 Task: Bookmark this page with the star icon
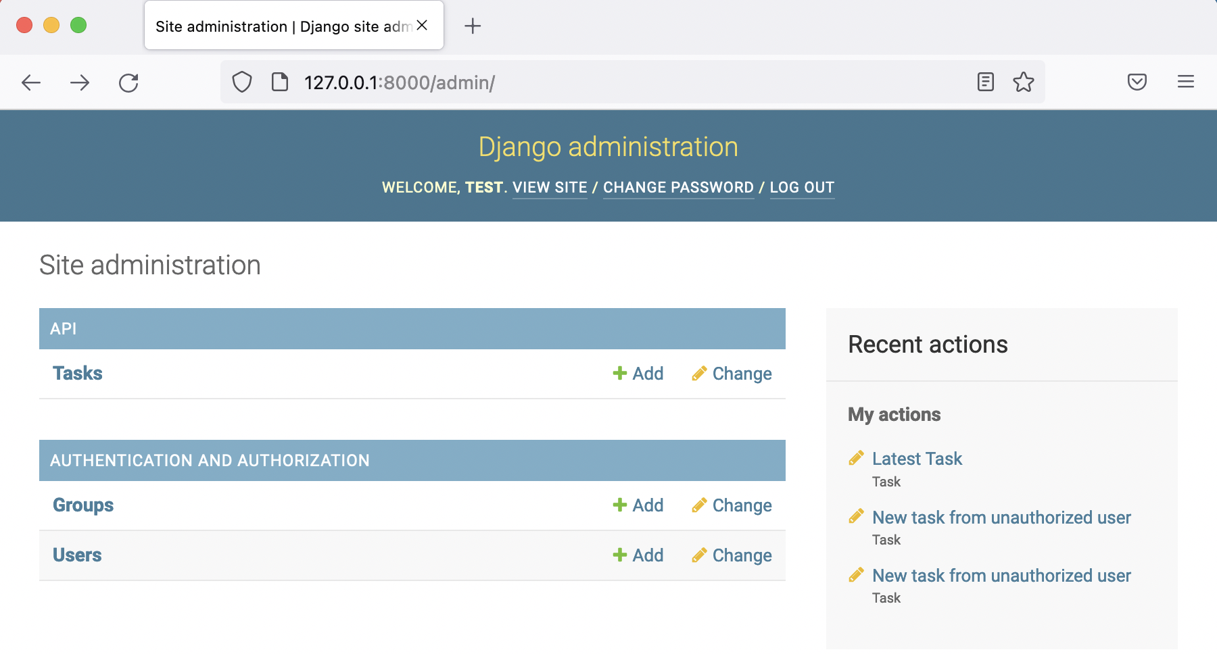coord(1024,82)
